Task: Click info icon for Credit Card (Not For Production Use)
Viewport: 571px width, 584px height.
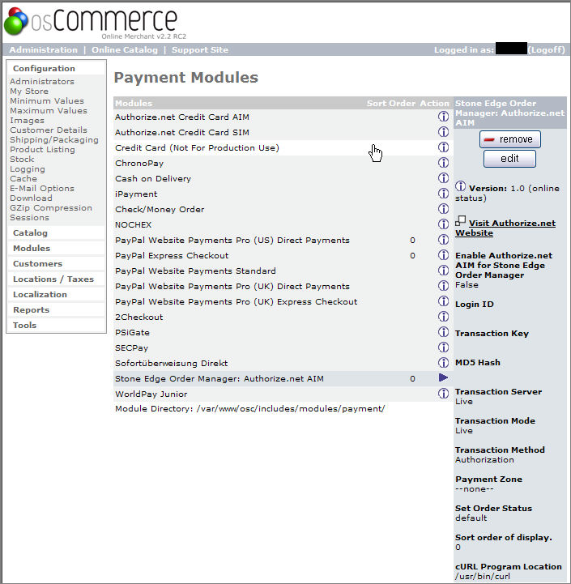Action: [443, 147]
